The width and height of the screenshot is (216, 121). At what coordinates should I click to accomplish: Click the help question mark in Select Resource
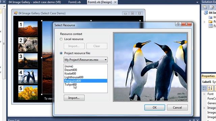(x=178, y=24)
